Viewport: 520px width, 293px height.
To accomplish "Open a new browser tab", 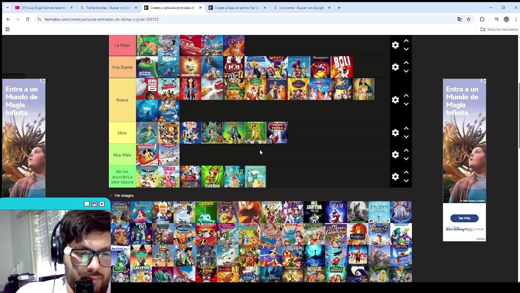I will [x=339, y=8].
